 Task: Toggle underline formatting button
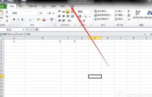click(x=22, y=19)
